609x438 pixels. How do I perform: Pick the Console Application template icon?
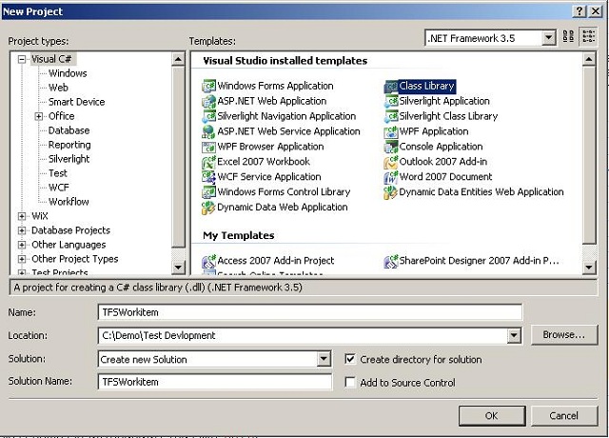point(391,147)
